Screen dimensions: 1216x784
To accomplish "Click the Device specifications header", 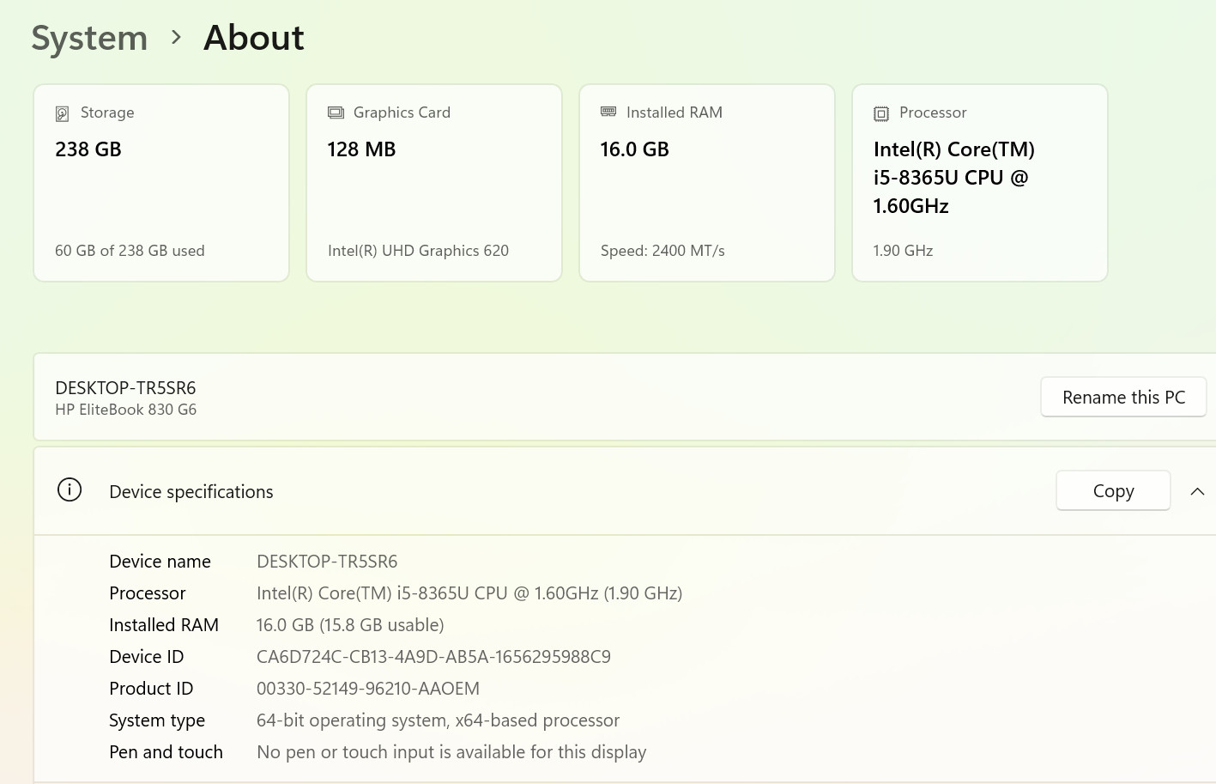I will click(625, 491).
